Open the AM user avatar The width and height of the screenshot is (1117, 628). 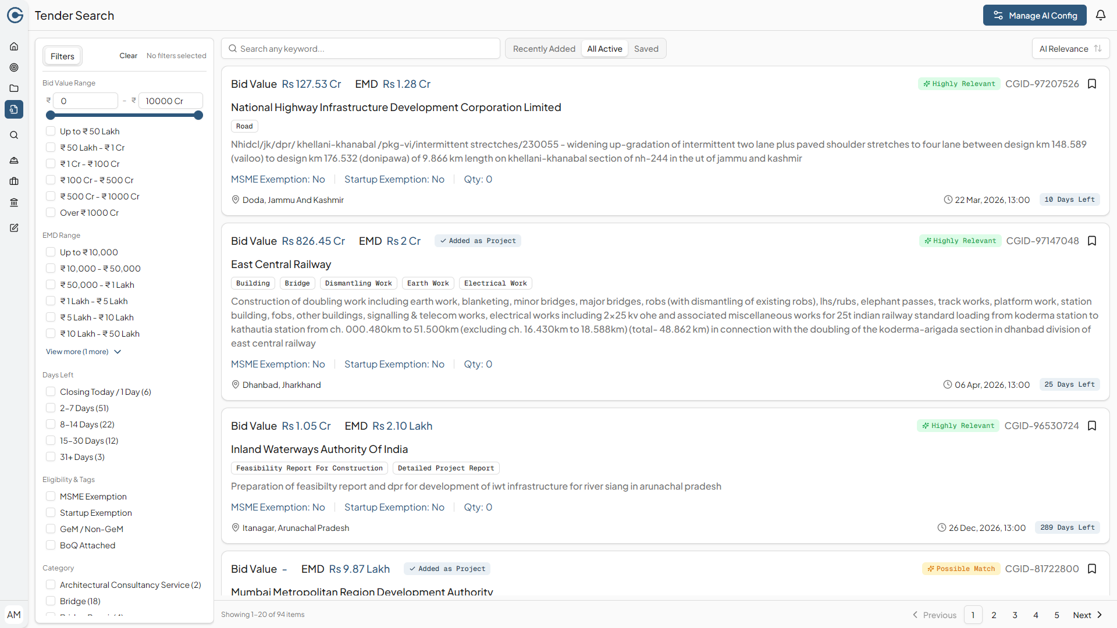tap(14, 615)
